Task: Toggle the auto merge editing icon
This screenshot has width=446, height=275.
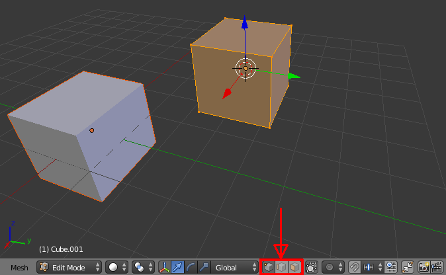Action: click(408, 267)
